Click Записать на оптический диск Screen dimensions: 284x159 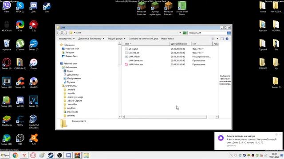coord(143,38)
